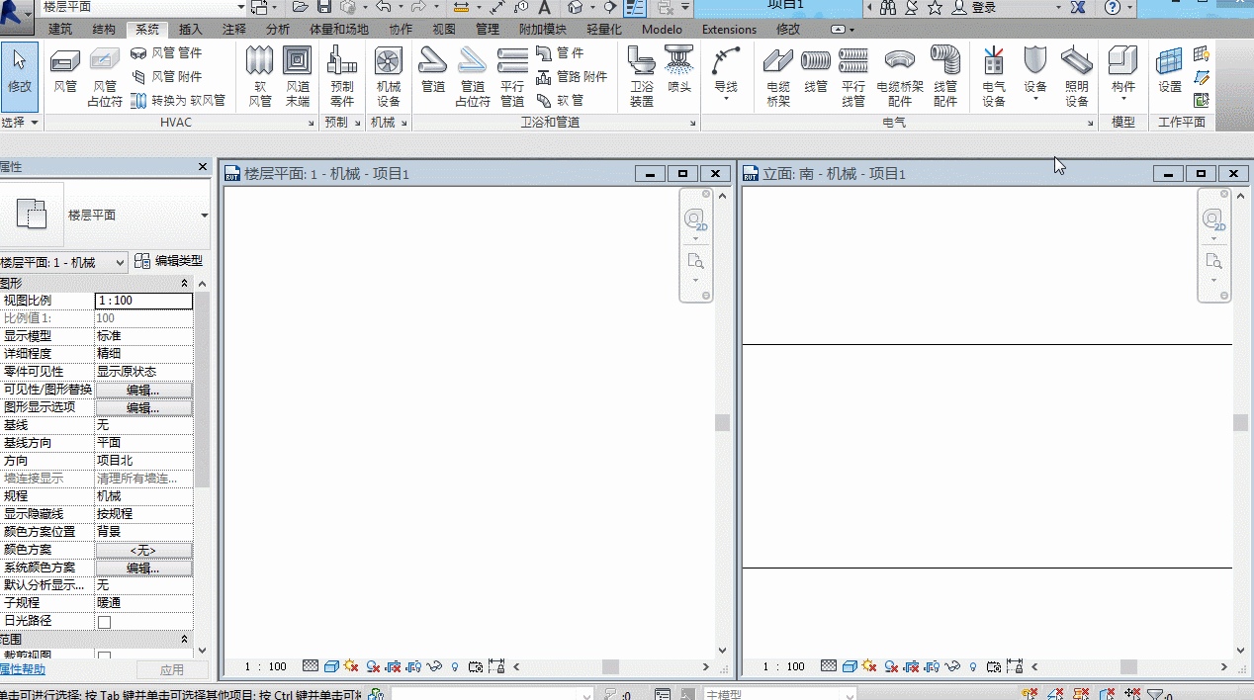The width and height of the screenshot is (1254, 700).
Task: Click the 风道末端 air terminal tool
Action: click(298, 77)
